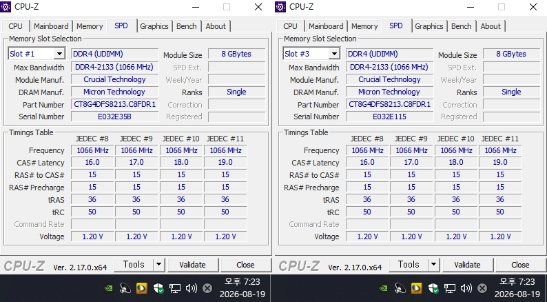Click Ranks value Single in right window
This screenshot has width=547, height=302.
pyautogui.click(x=511, y=92)
